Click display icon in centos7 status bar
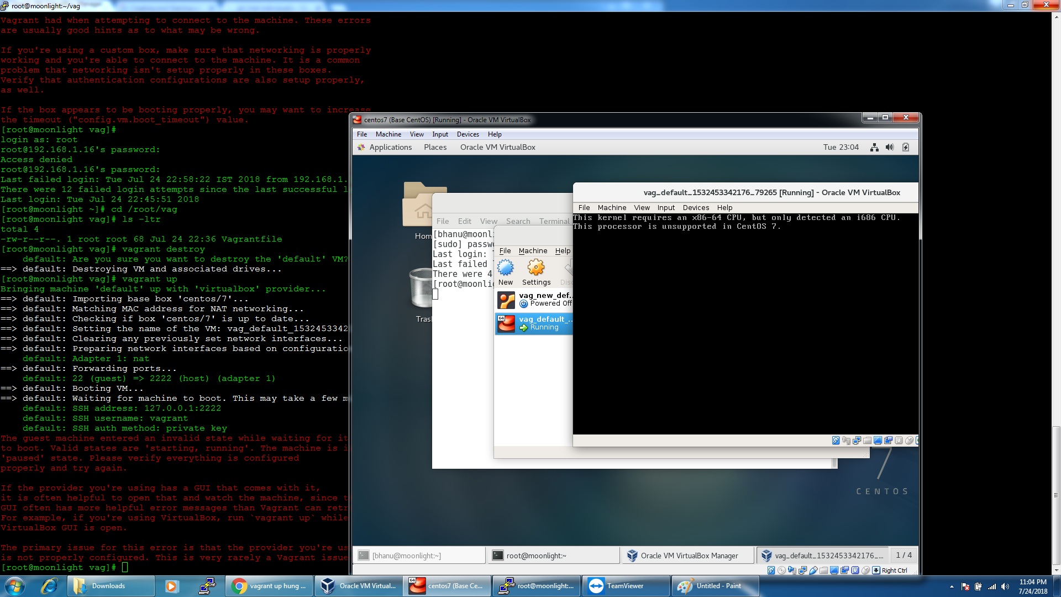Screen dimensions: 1061x597 (834, 570)
